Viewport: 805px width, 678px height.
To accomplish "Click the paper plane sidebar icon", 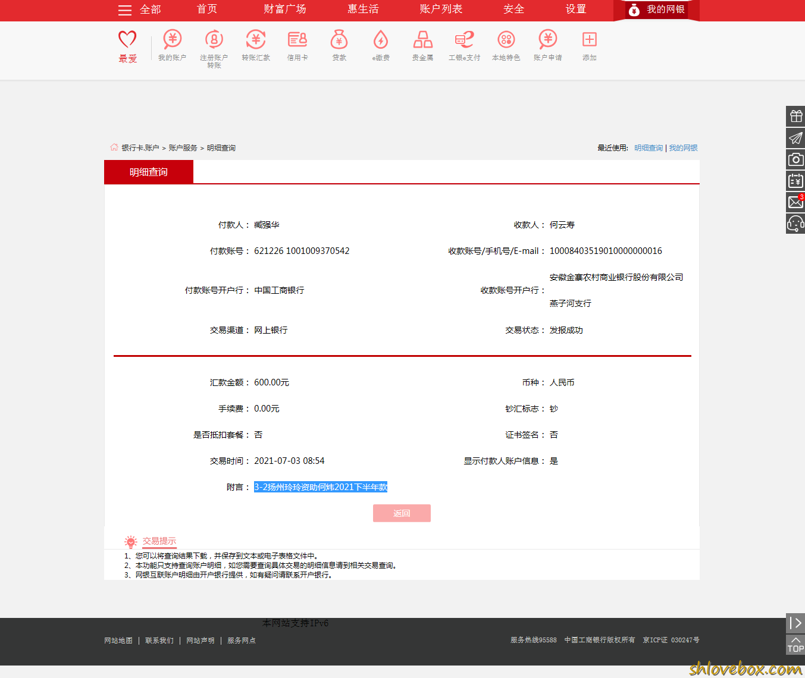I will point(795,138).
